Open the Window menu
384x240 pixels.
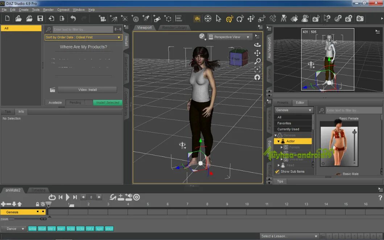tap(79, 10)
